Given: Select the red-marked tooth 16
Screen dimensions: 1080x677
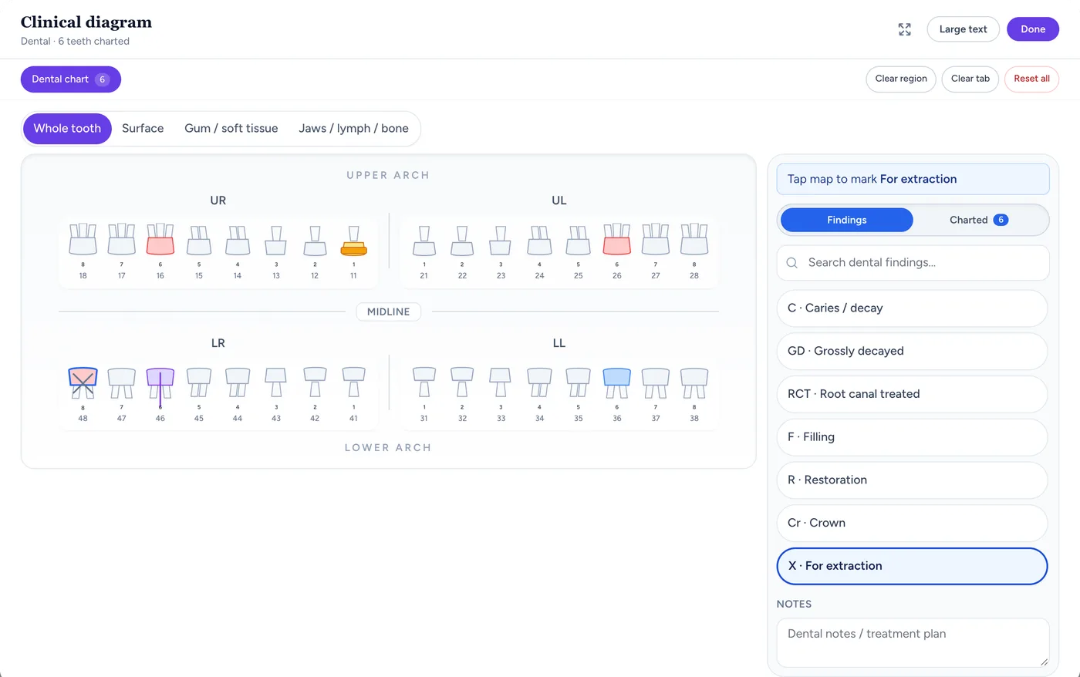Looking at the screenshot, I should click(x=160, y=240).
